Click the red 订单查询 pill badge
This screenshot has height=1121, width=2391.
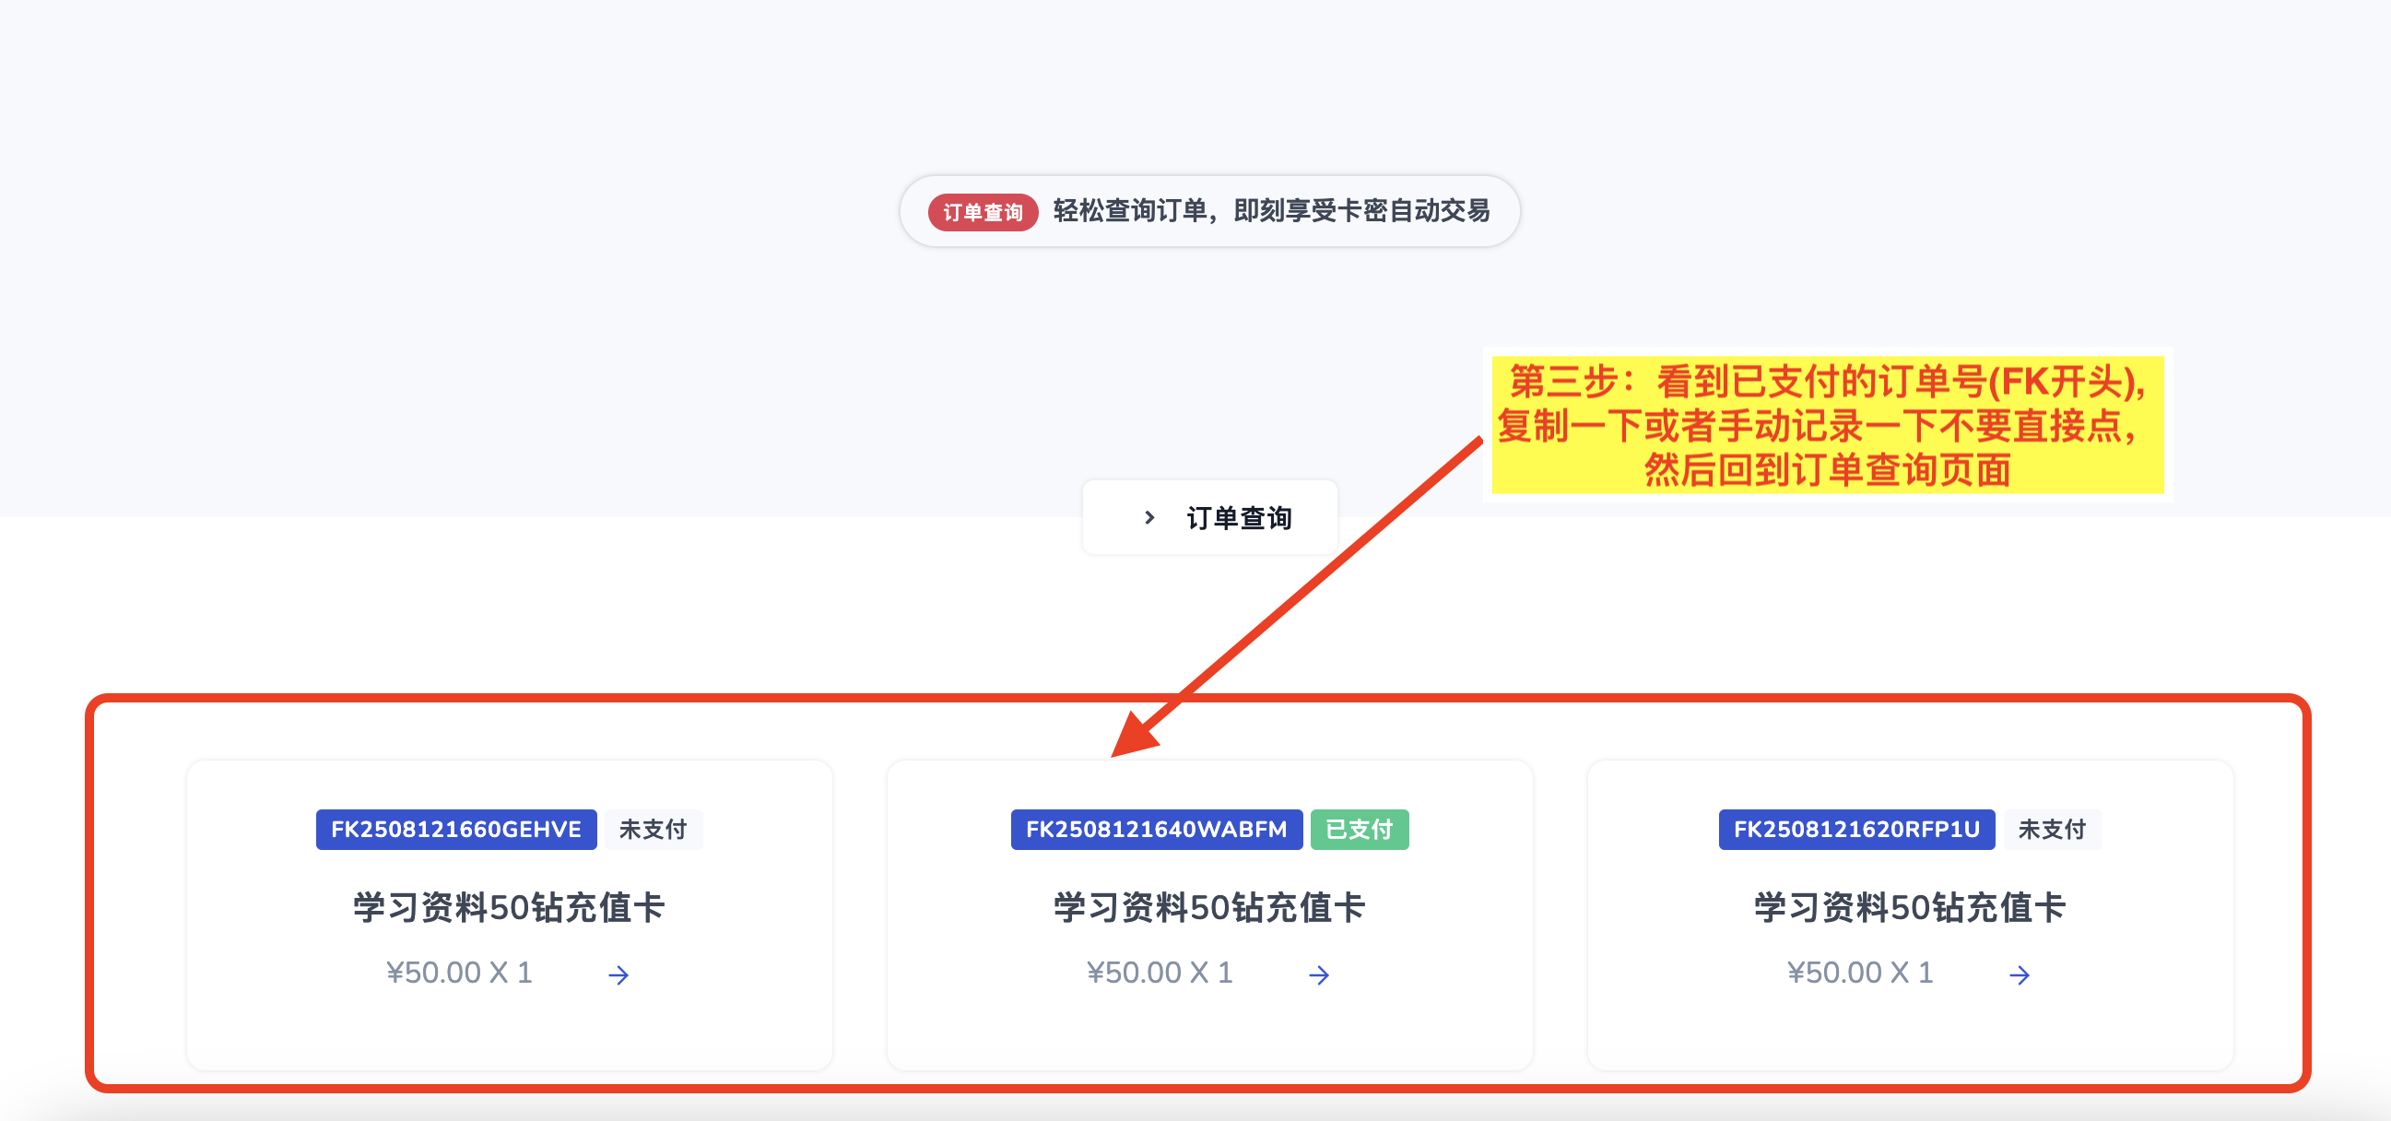click(982, 213)
